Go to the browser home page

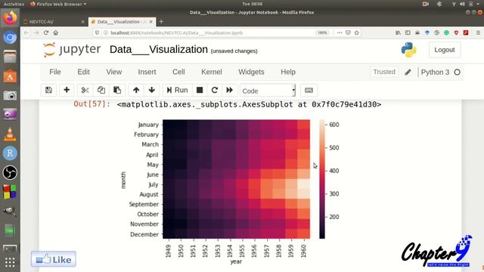coord(55,32)
